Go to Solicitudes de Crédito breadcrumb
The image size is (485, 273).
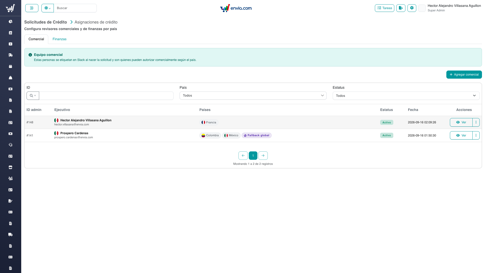[x=45, y=22]
